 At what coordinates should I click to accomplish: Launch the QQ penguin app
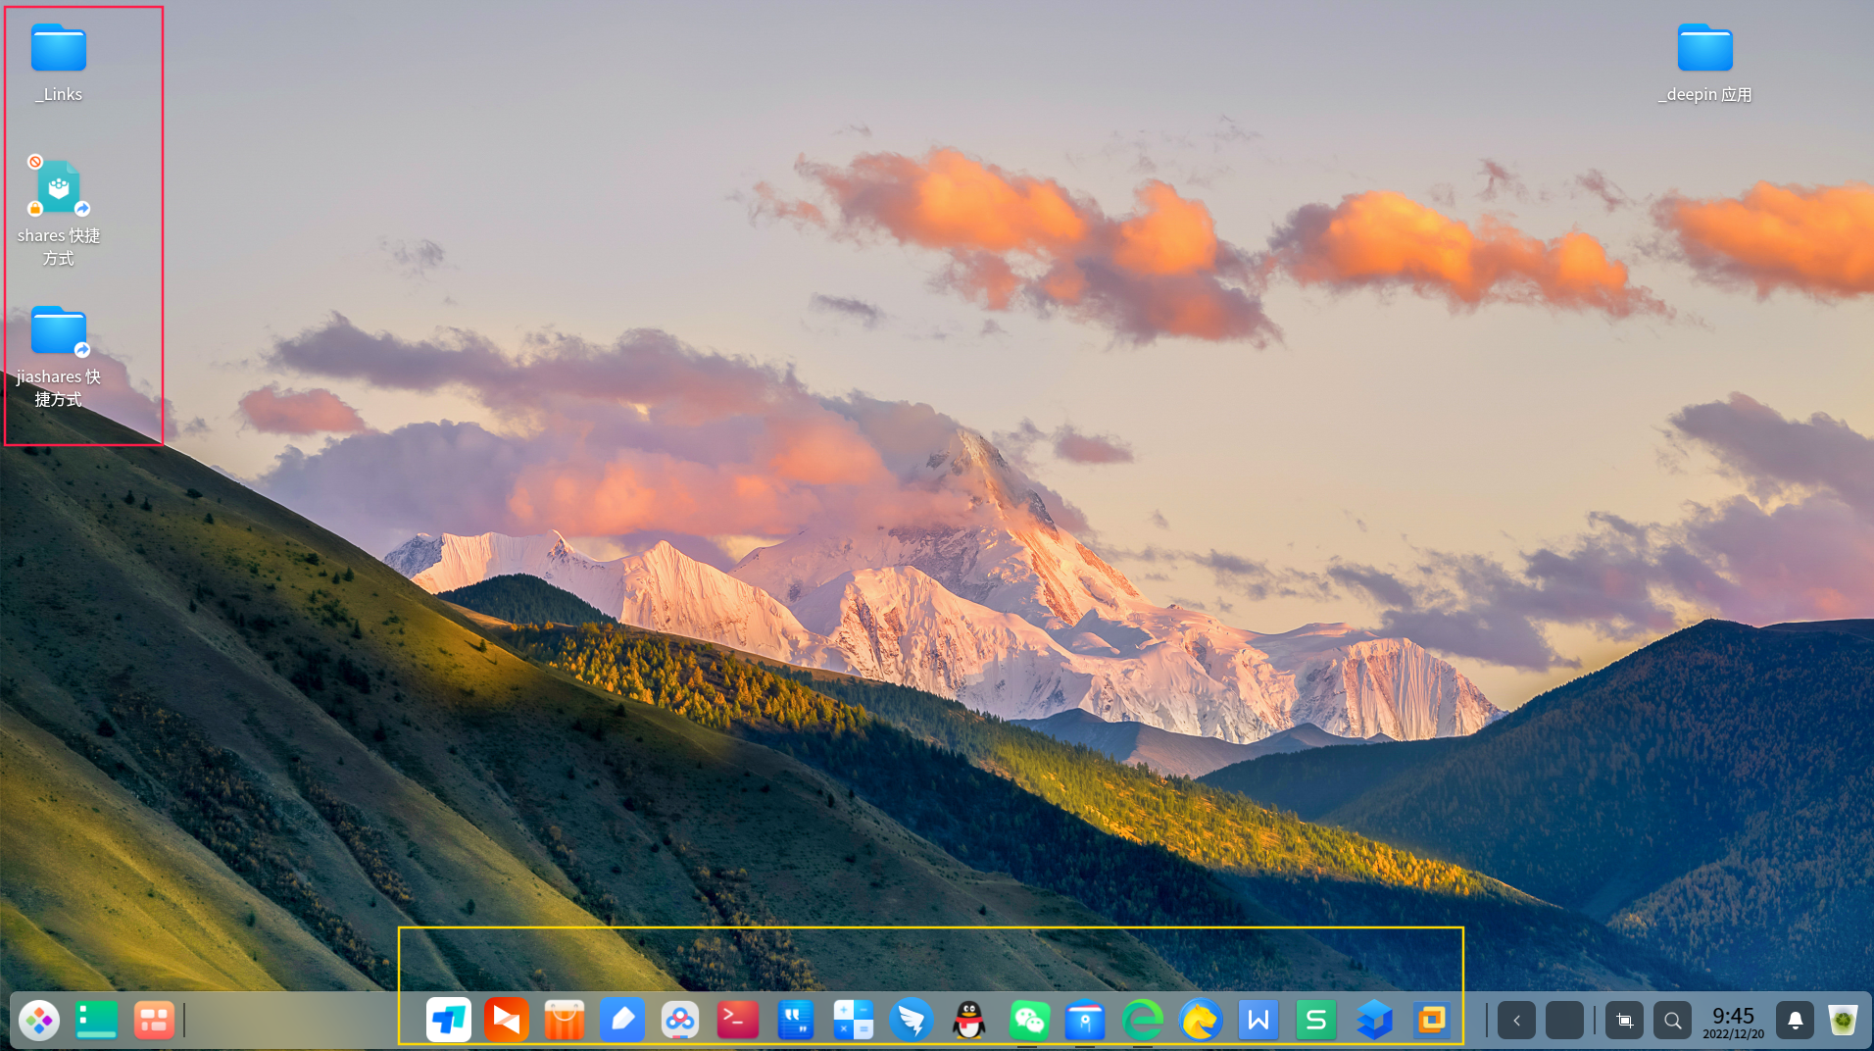click(969, 1021)
